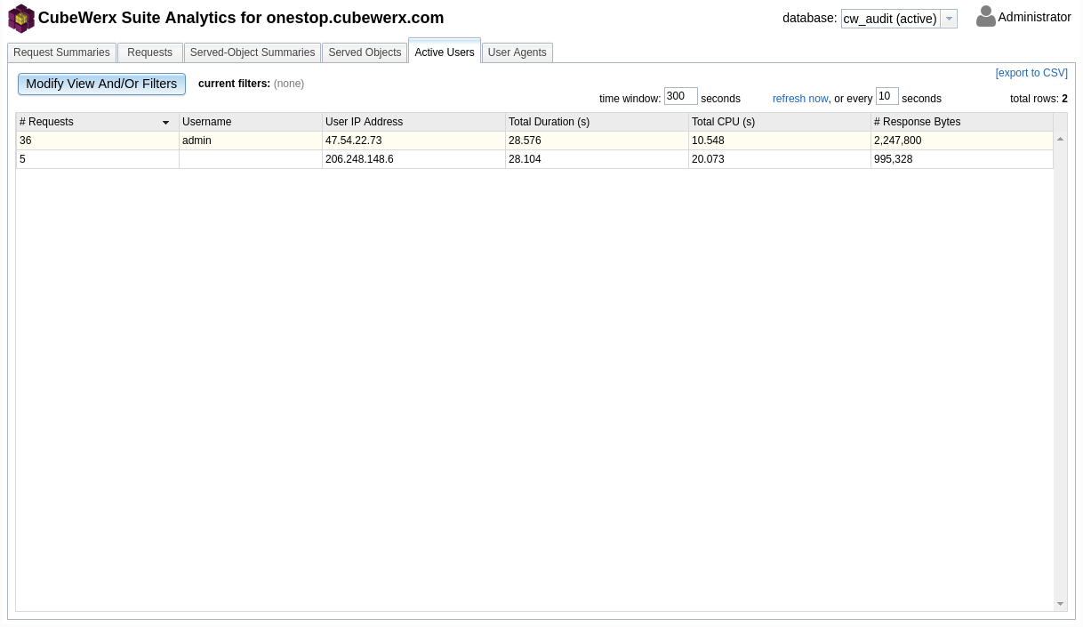Open the database dropdown cw_audit (active)
The height and width of the screenshot is (627, 1083).
click(x=899, y=19)
